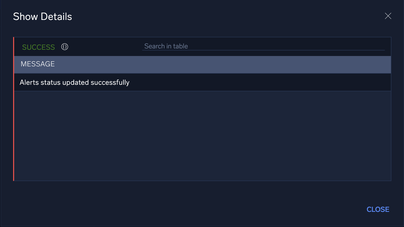Click the green SUCCESS status indicator
The image size is (404, 227).
[x=38, y=47]
